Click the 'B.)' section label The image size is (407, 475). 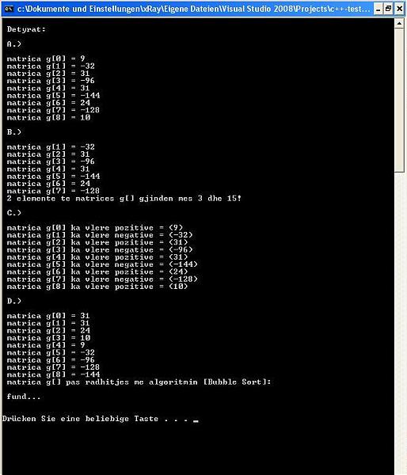tap(14, 132)
